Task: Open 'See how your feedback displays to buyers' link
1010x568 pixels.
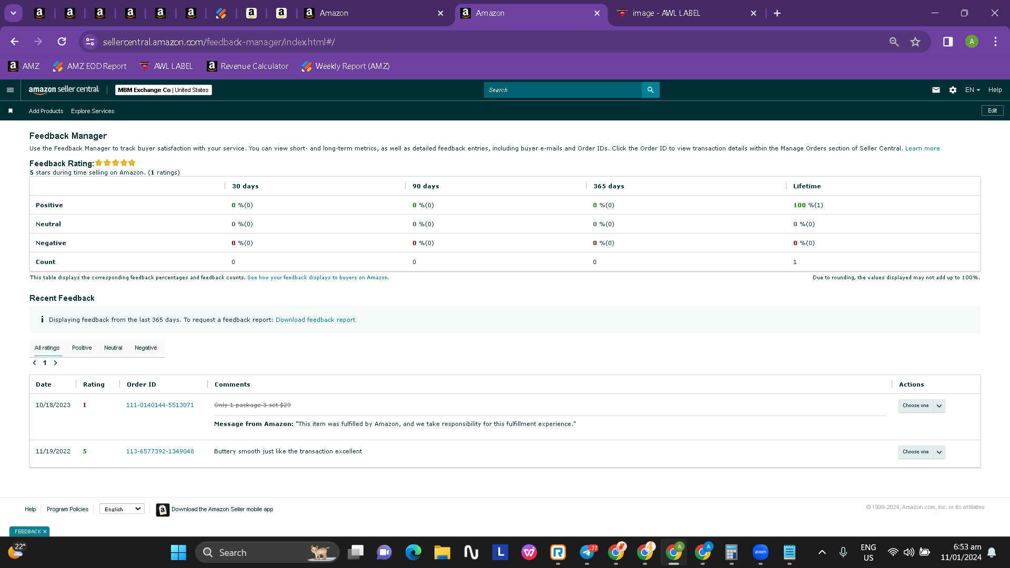Action: click(318, 278)
